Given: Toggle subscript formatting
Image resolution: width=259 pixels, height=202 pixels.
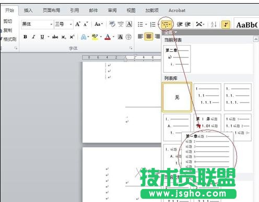Looking at the screenshot, I should (64, 37).
